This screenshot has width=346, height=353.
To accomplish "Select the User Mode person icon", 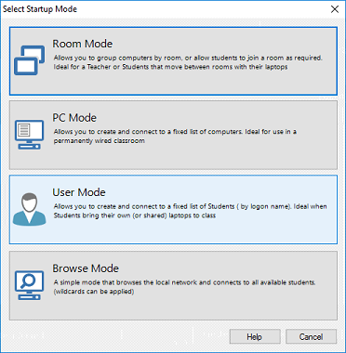I will (x=29, y=209).
